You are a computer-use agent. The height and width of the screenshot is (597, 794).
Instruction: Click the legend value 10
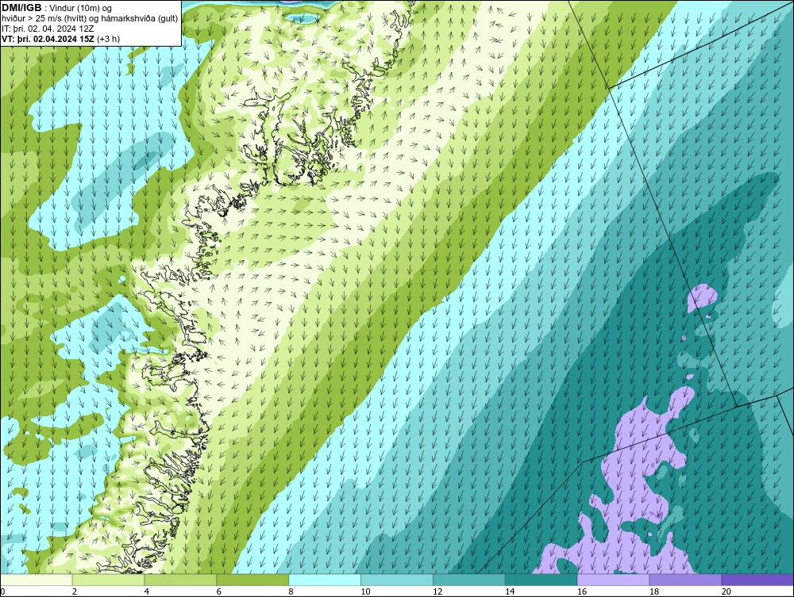point(365,591)
